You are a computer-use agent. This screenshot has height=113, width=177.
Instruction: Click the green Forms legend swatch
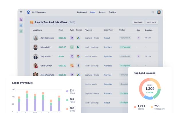[67, 100]
